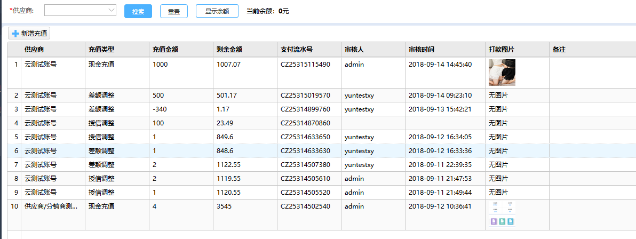Viewport: 636px width, 239px height.
Task: Select the 支付流水号 column header
Action: pos(297,50)
